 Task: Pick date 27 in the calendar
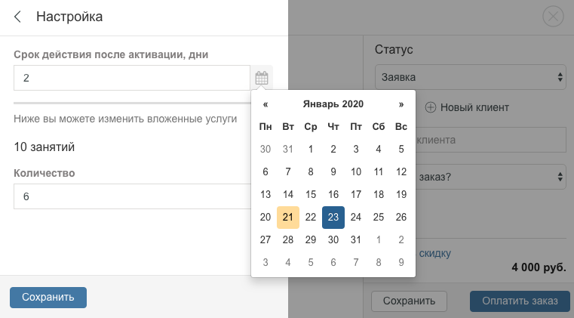[x=266, y=240]
